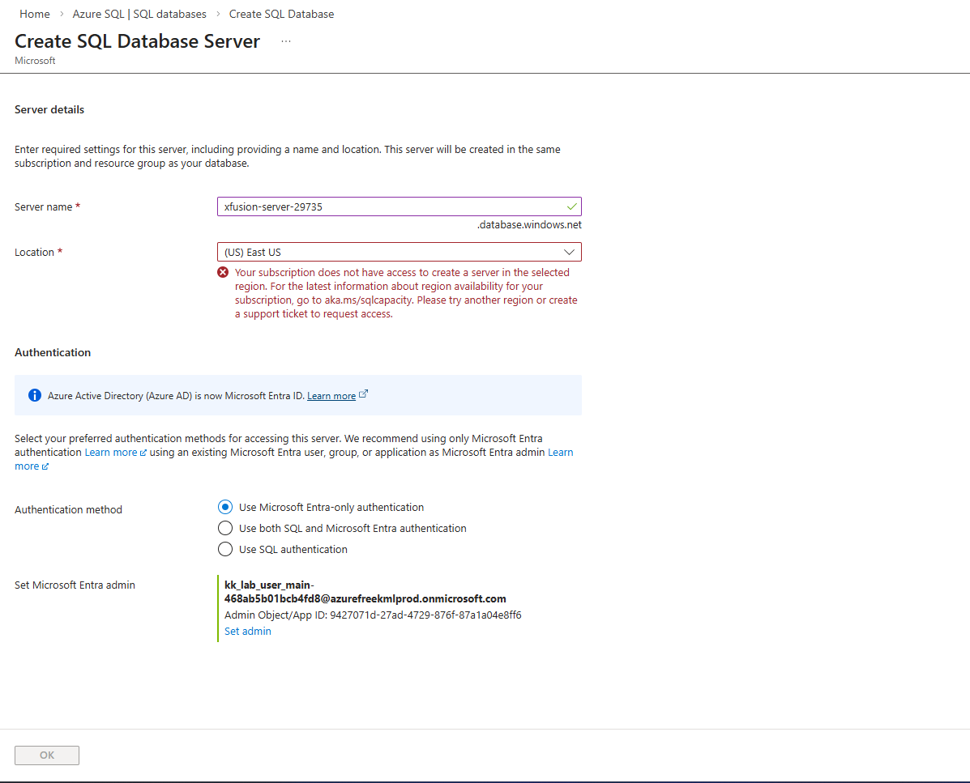The height and width of the screenshot is (783, 970).
Task: Click external link icon after banner Learn more
Action: (364, 394)
